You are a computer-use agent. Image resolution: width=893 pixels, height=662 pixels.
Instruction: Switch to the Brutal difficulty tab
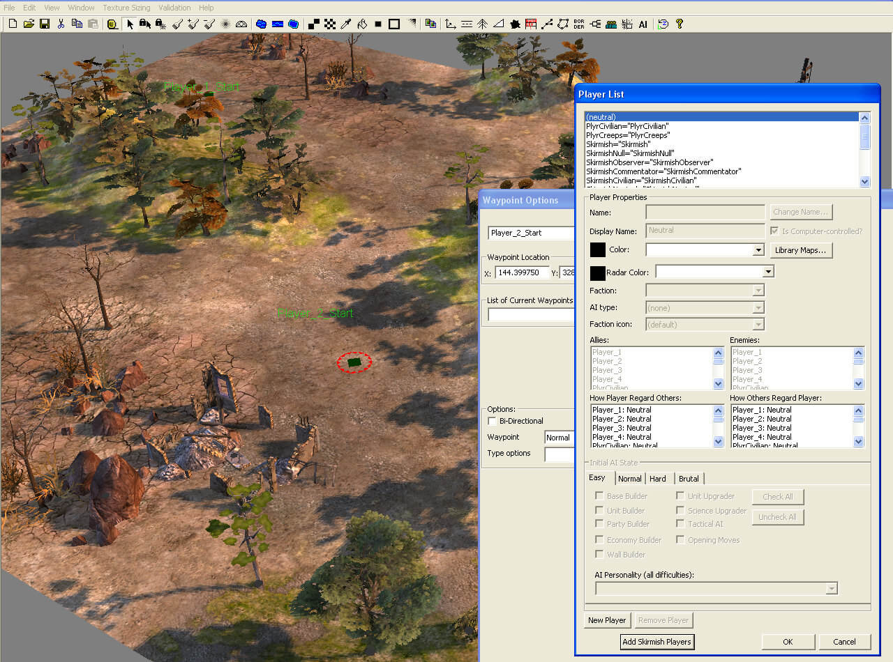tap(689, 479)
